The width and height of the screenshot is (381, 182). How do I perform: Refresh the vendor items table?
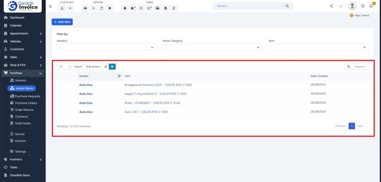[106, 67]
